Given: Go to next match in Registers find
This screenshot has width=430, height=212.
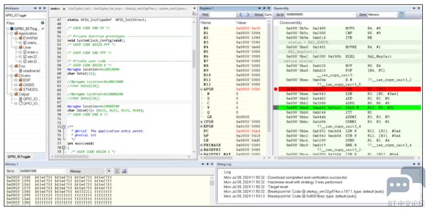Looking at the screenshot, I should click(x=248, y=14).
